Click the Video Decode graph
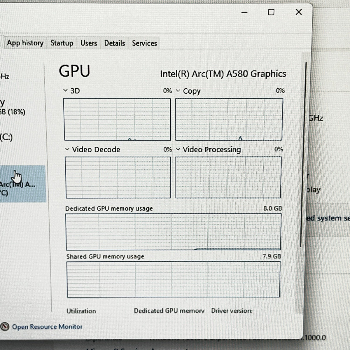350x350 pixels. 118,177
